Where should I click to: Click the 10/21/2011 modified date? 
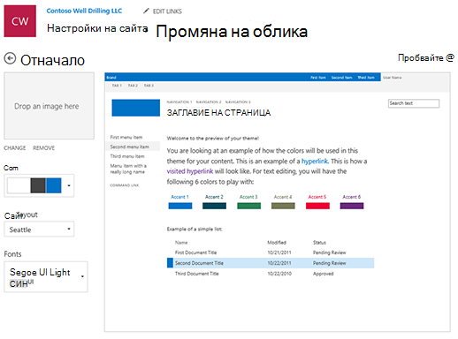[279, 252]
